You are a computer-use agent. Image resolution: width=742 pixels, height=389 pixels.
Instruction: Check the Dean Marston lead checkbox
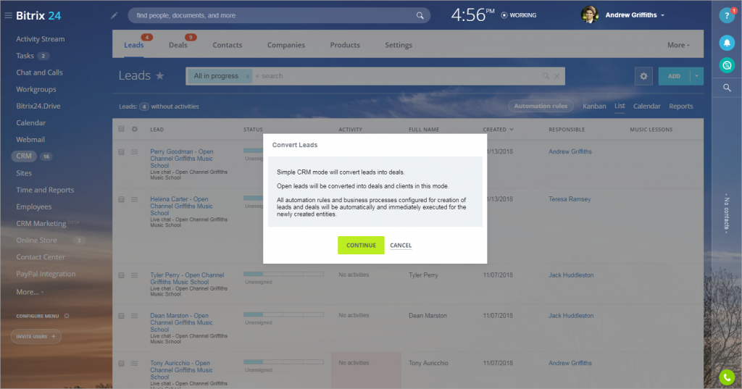pos(121,316)
